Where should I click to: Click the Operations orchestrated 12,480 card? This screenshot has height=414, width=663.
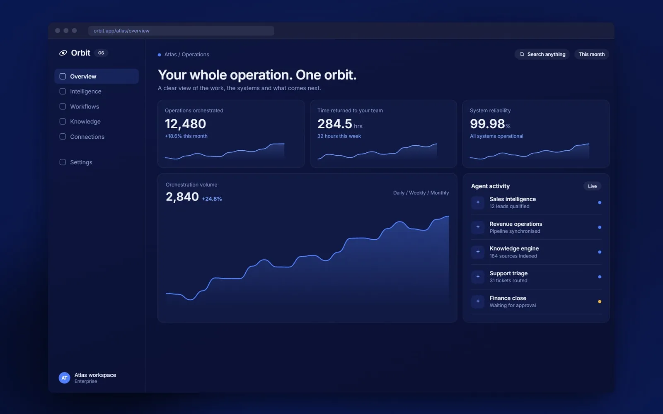231,134
